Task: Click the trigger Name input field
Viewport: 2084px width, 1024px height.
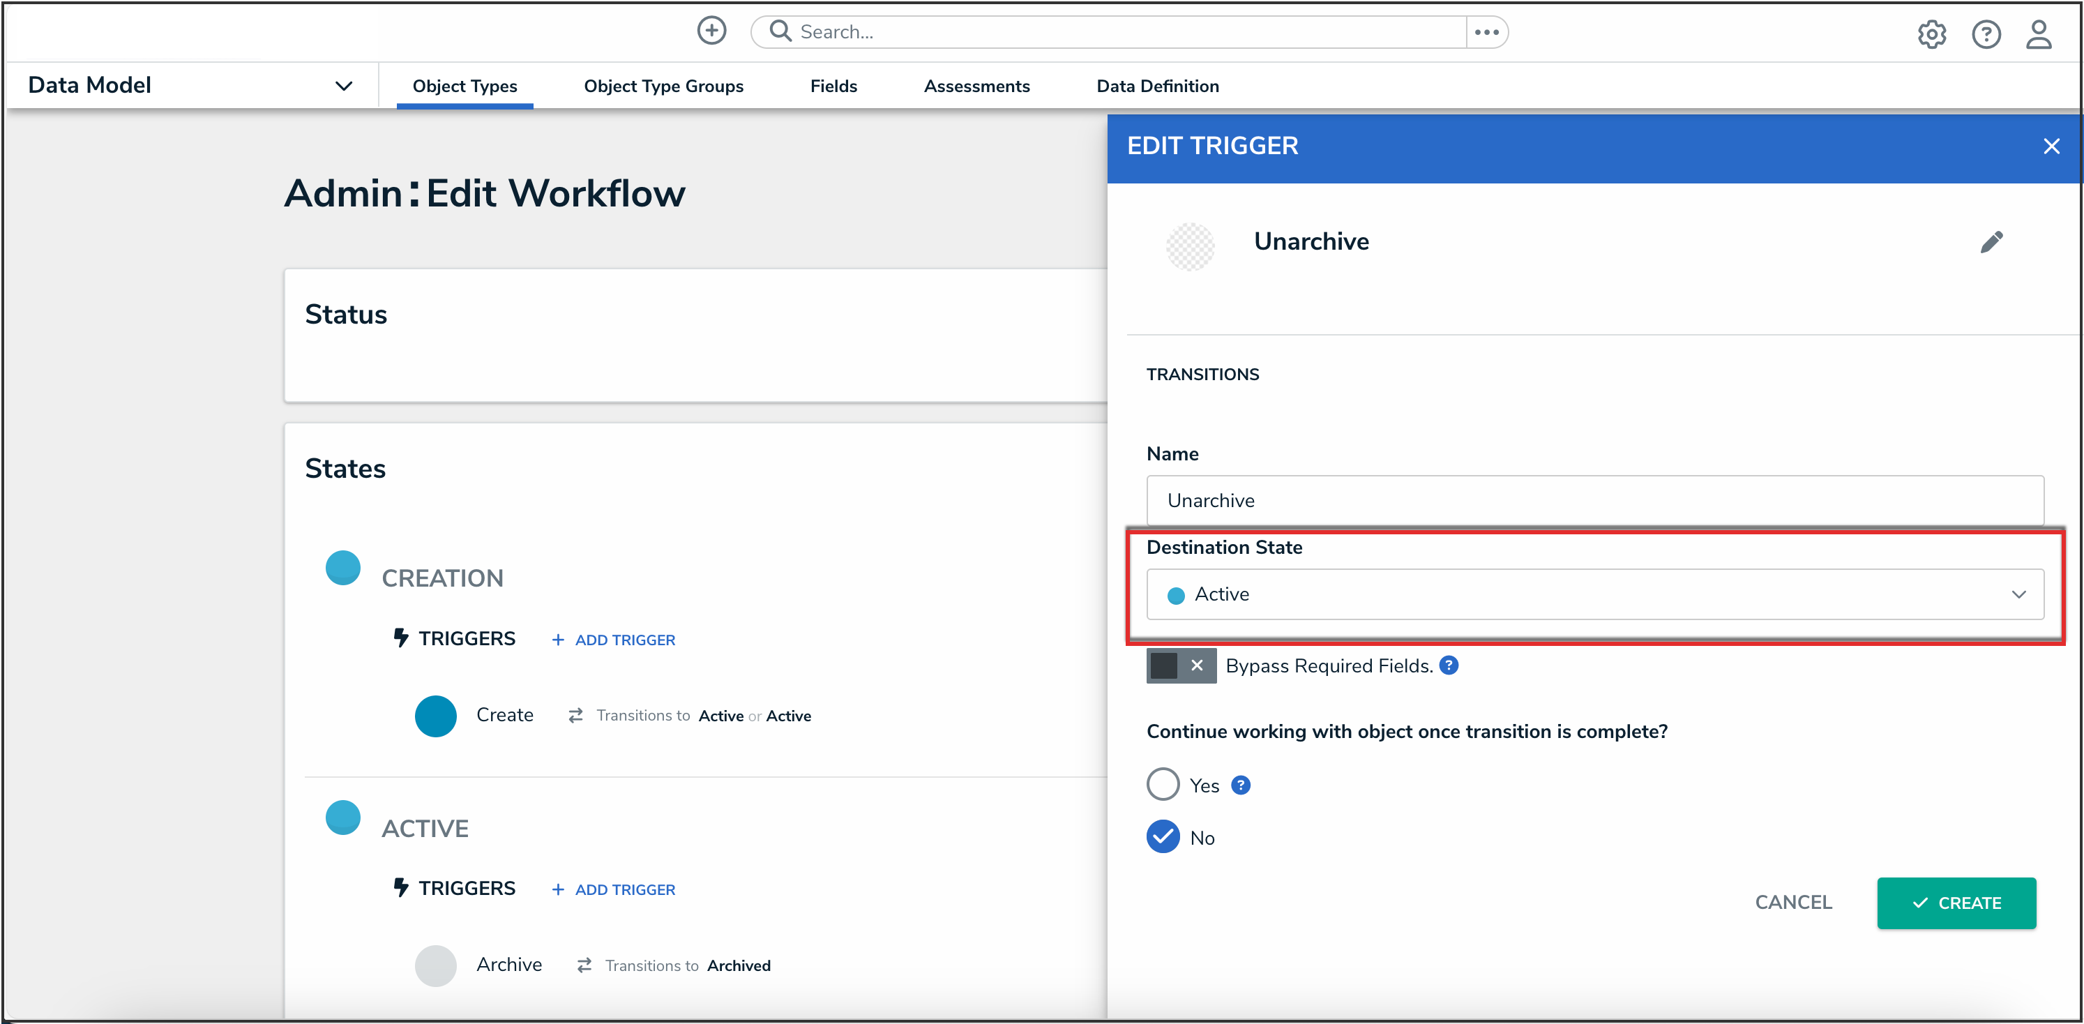Action: pos(1594,501)
